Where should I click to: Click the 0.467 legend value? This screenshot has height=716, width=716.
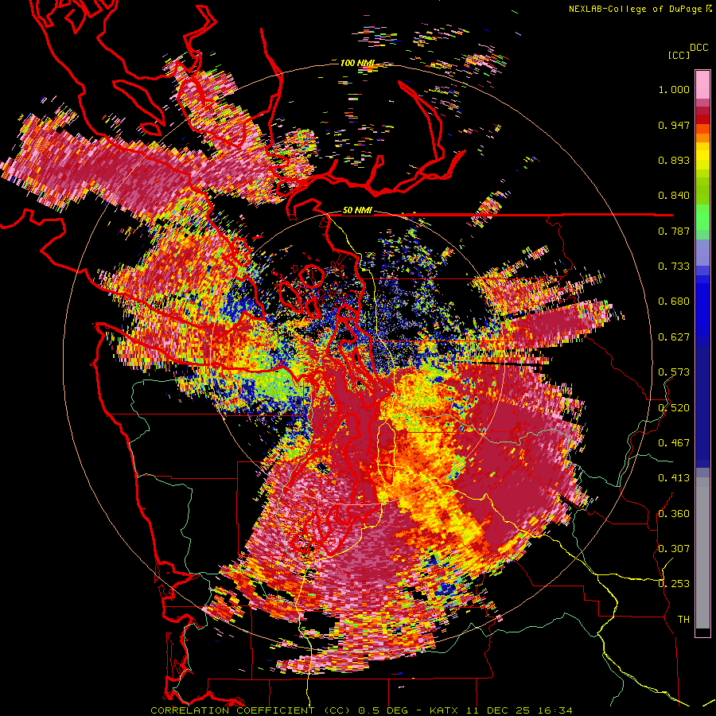674,443
